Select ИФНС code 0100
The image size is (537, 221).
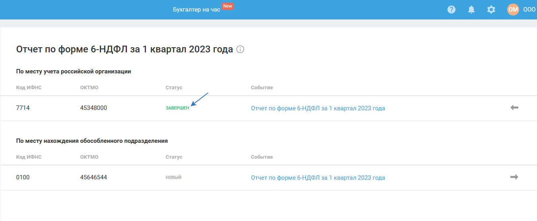click(23, 177)
